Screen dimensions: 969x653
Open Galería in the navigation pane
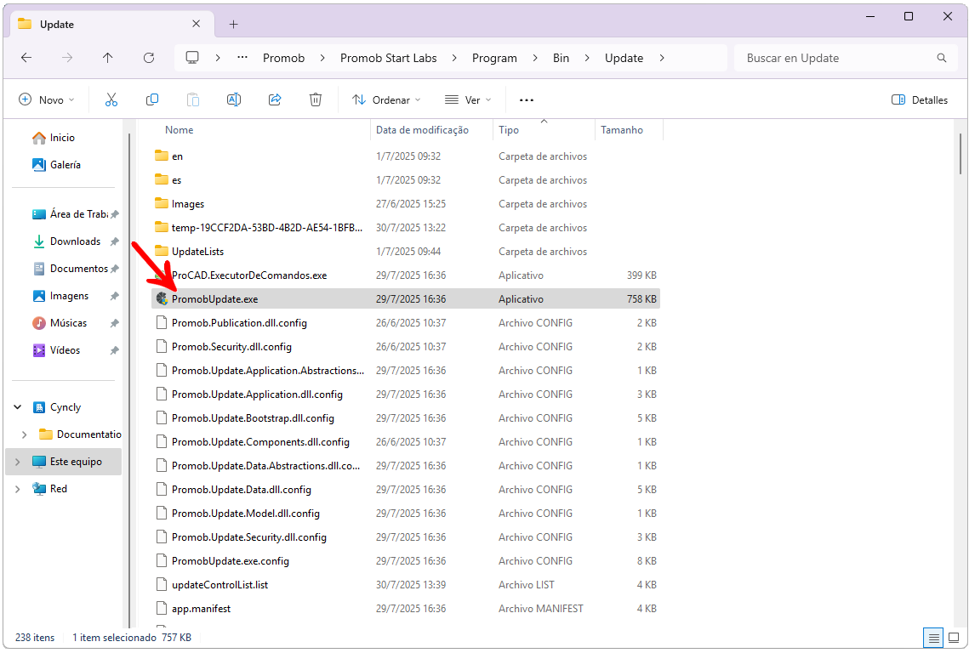click(57, 165)
